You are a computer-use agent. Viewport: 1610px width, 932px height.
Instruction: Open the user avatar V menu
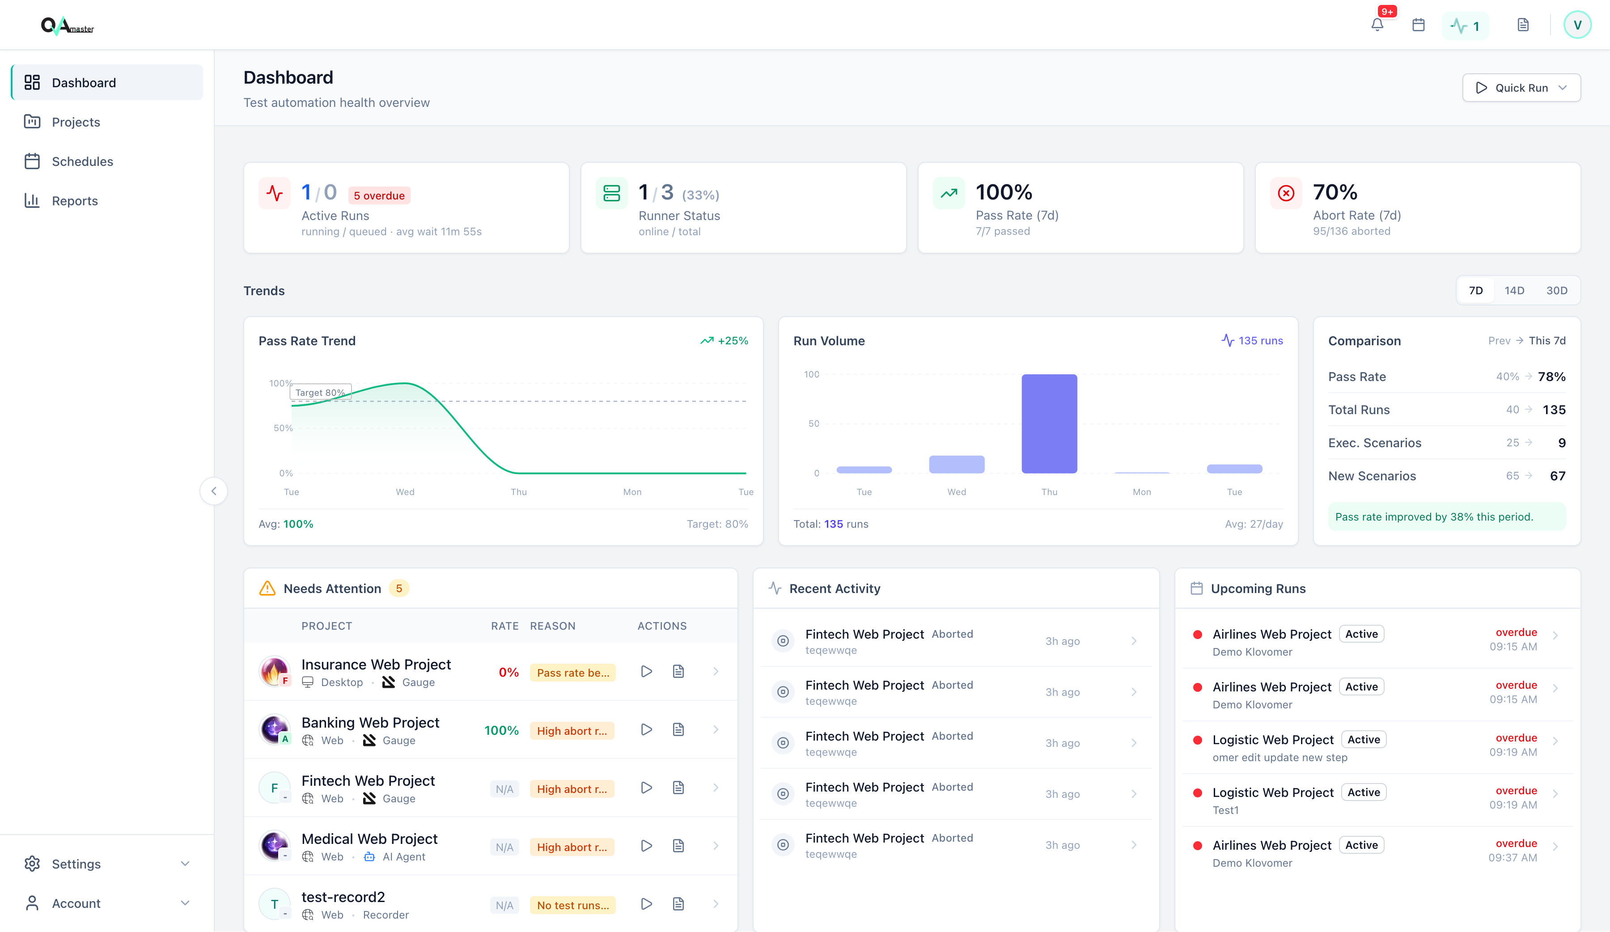1577,25
